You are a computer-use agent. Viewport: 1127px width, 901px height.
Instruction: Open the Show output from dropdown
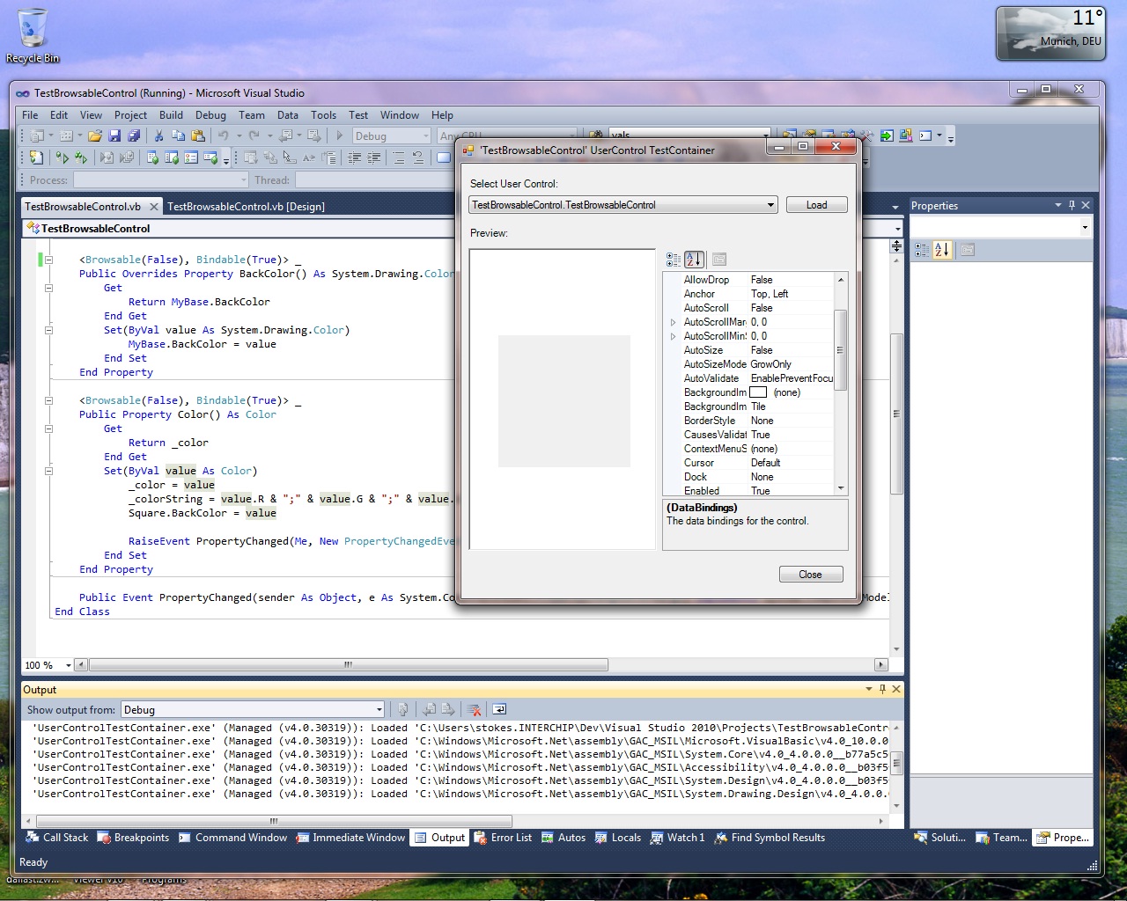(379, 709)
